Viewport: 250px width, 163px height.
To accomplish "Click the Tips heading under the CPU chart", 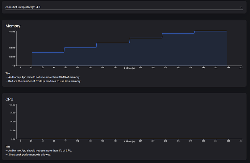I will tap(8, 147).
